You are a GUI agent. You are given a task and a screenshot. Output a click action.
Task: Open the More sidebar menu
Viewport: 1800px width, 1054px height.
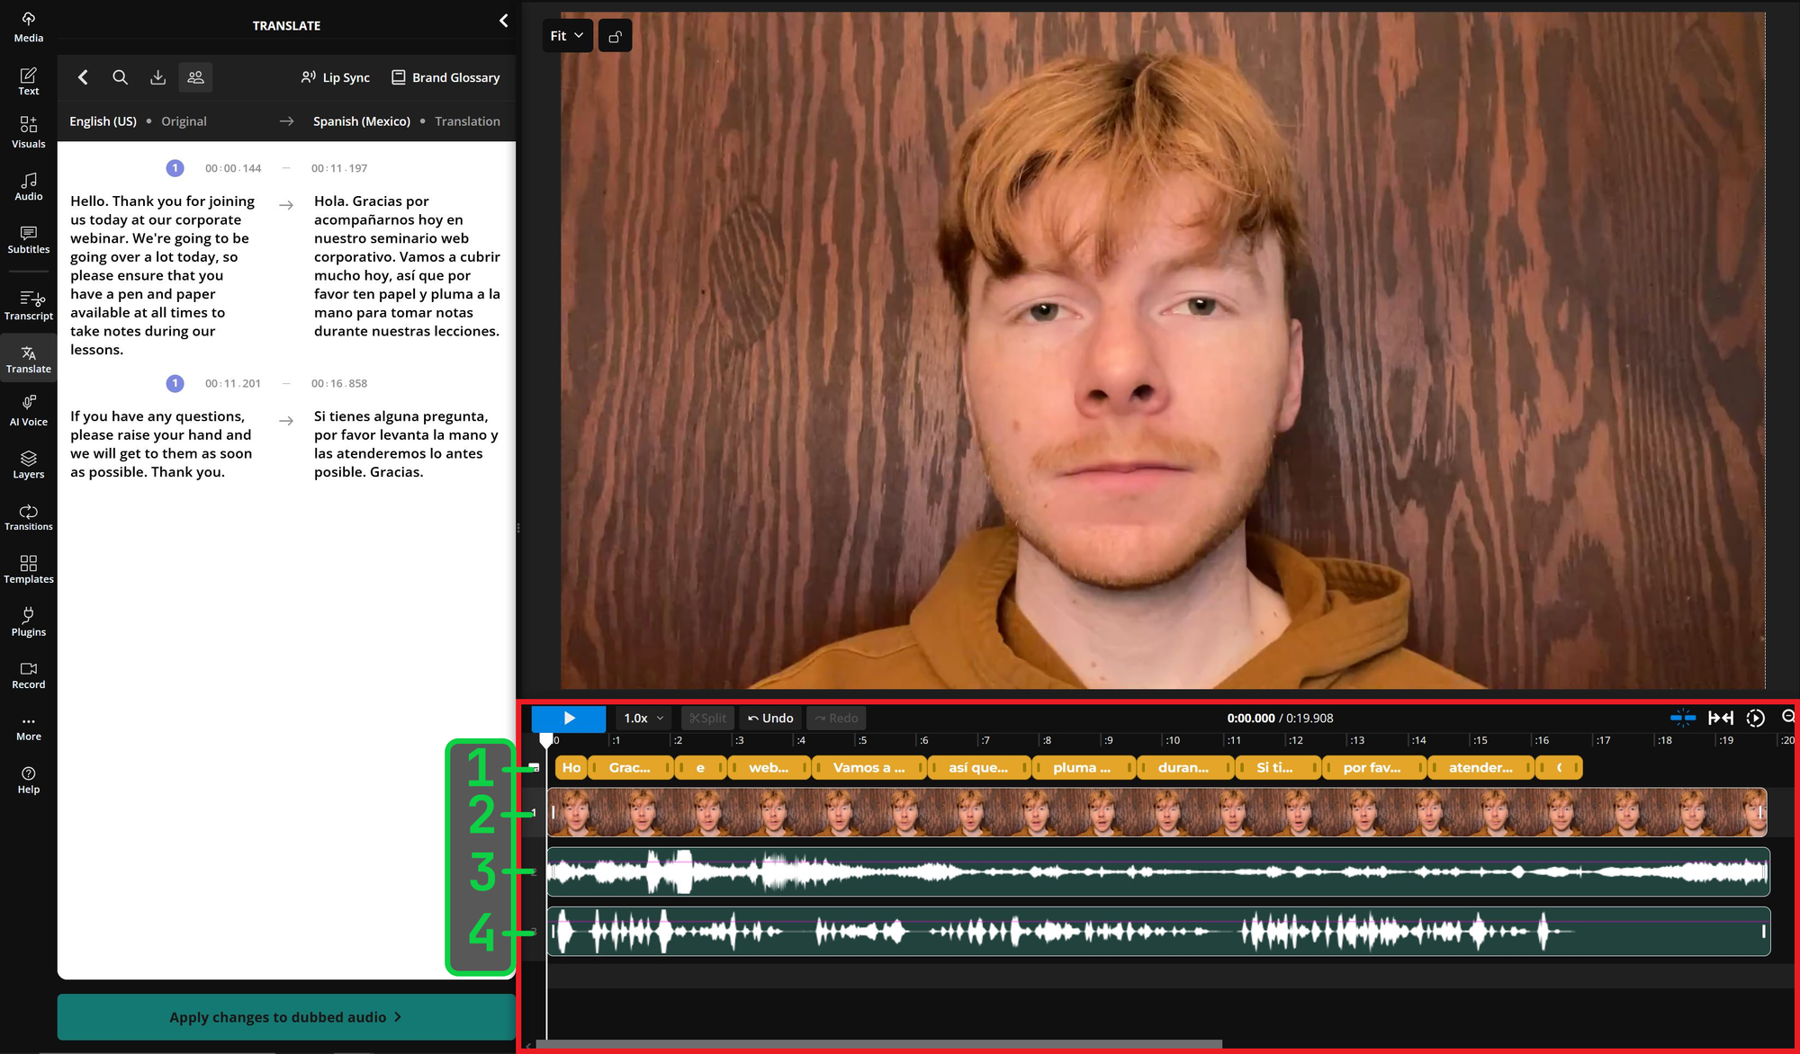coord(28,727)
